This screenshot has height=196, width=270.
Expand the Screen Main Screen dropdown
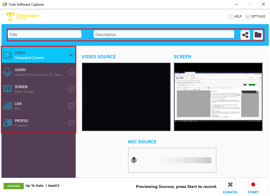tap(71, 89)
